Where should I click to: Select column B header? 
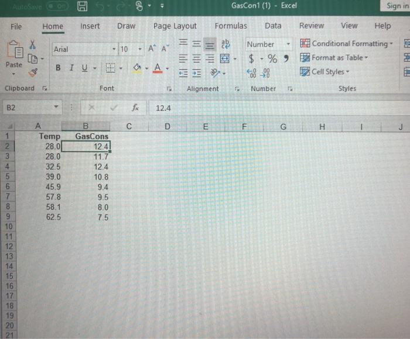(x=86, y=126)
